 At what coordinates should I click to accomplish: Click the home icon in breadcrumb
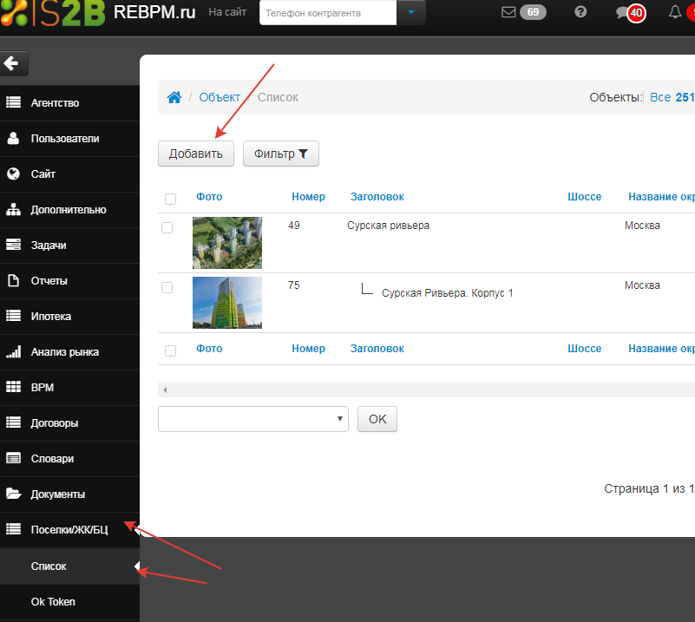point(174,97)
